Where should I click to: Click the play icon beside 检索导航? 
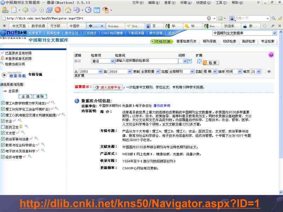pos(4,75)
